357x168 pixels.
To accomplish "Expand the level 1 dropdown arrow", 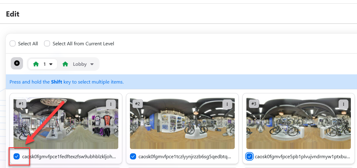I will (x=51, y=64).
